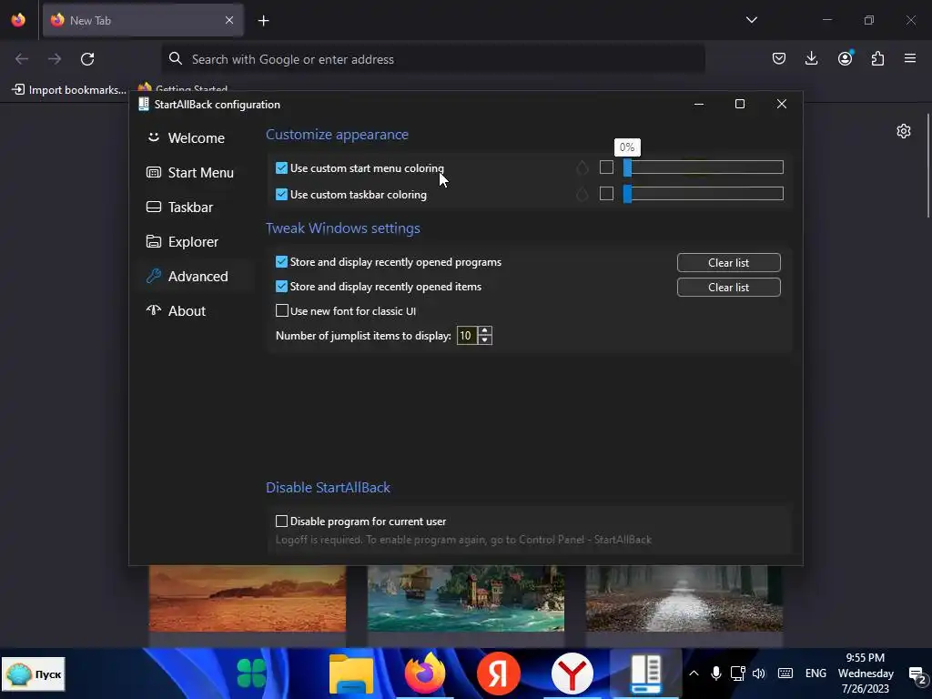The height and width of the screenshot is (699, 932).
Task: Close the New Tab tab
Action: pos(229,20)
